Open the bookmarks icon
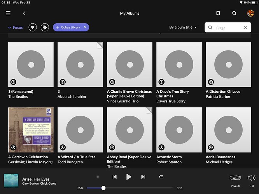 (x=218, y=13)
